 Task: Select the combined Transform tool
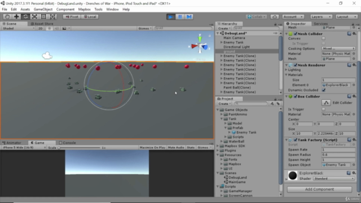(x=52, y=16)
